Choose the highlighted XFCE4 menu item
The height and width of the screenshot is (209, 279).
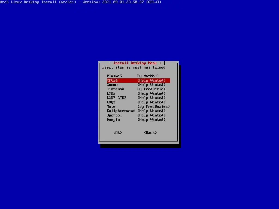tap(138, 81)
